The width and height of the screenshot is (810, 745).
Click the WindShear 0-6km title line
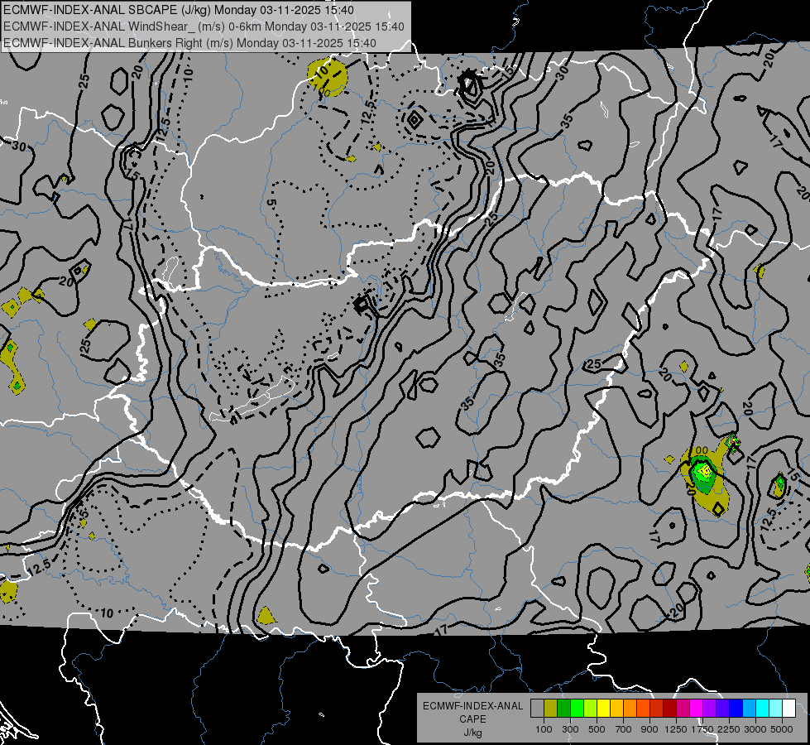(x=204, y=26)
